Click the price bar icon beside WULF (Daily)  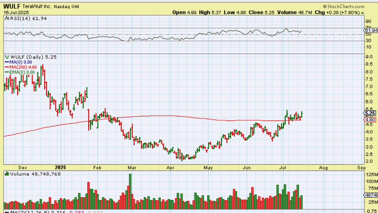click(7, 57)
